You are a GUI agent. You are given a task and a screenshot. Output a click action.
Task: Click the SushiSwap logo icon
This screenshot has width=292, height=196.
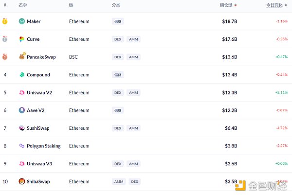[x=22, y=128]
